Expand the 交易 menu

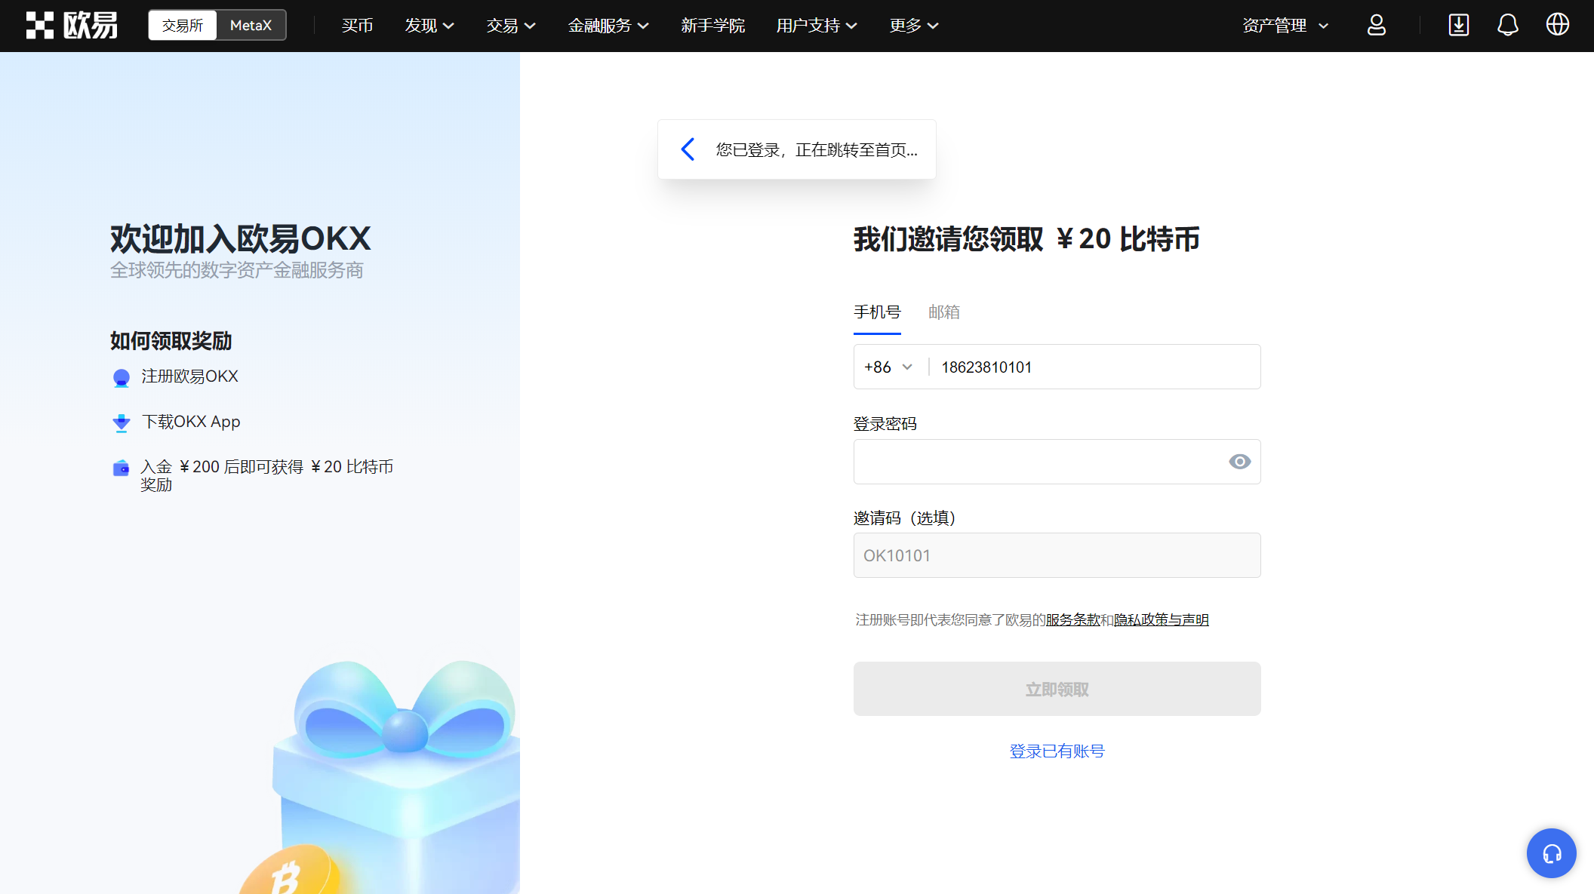pyautogui.click(x=511, y=26)
